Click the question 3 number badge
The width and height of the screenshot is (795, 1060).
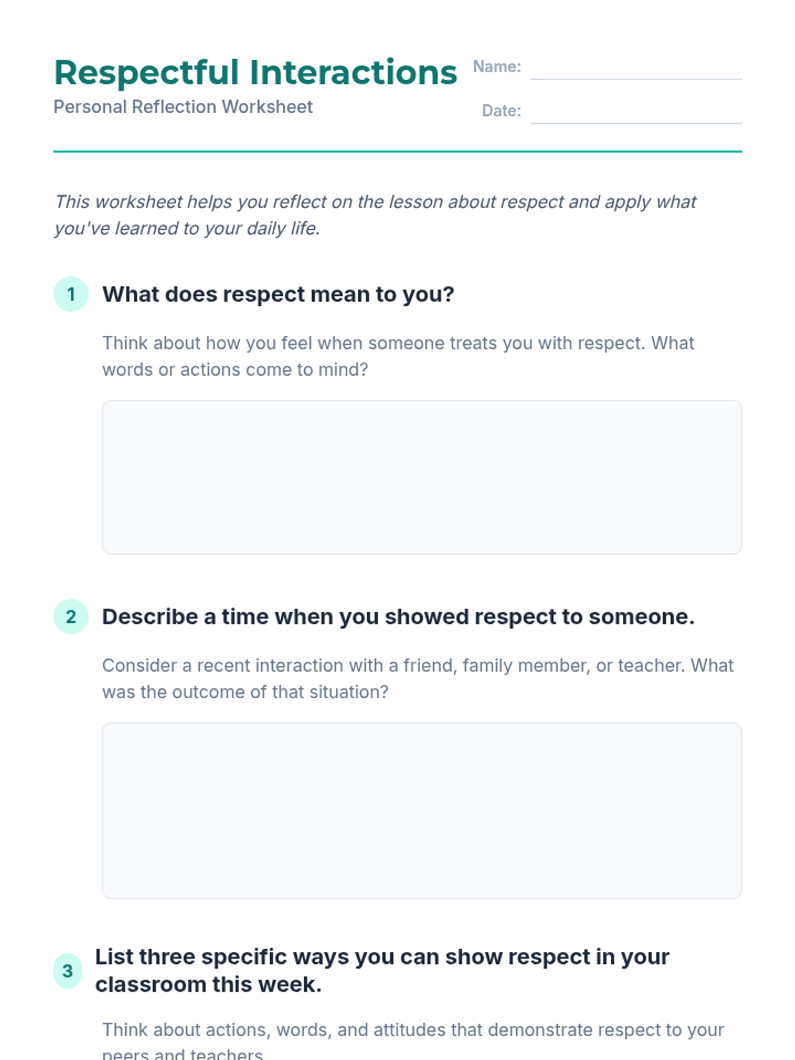68,971
